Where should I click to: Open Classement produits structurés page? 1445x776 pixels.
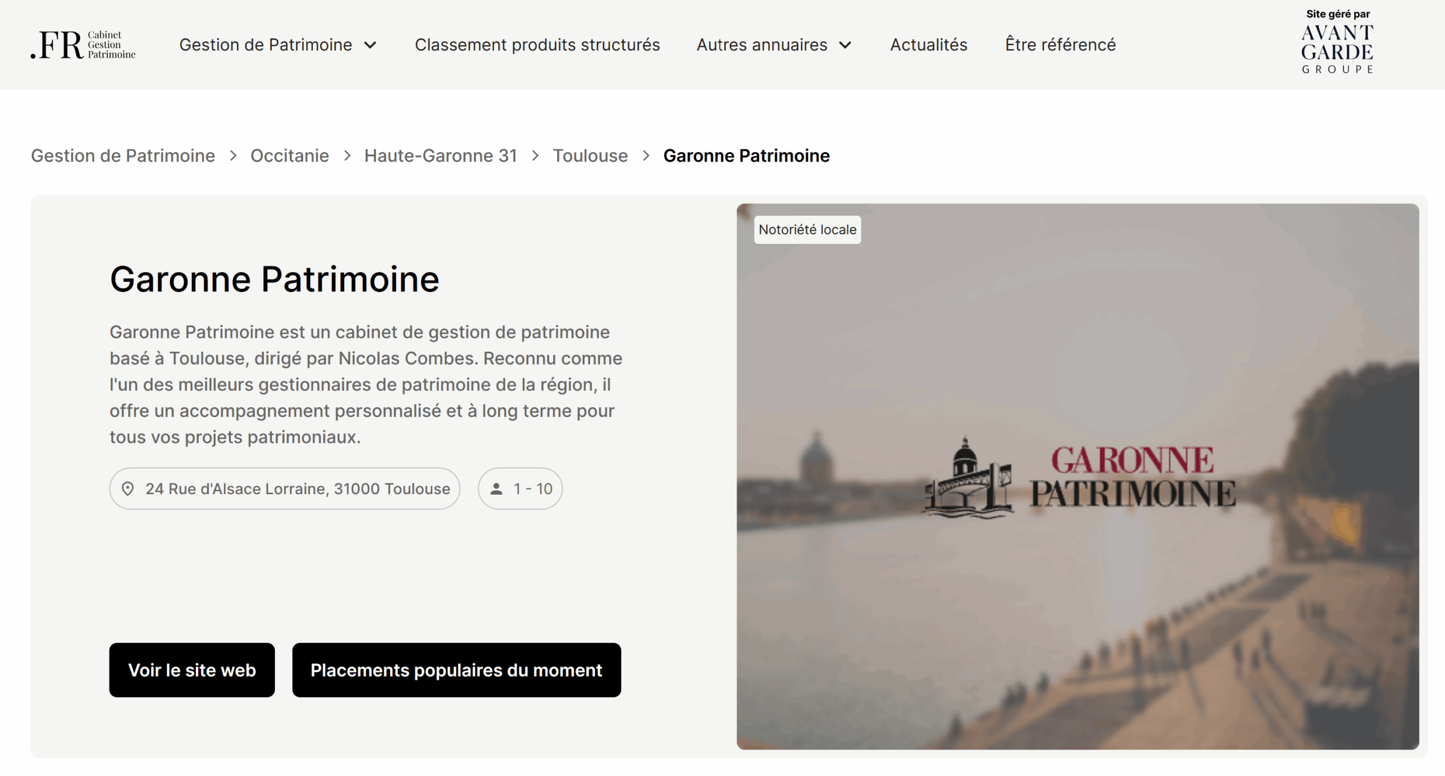pos(537,45)
